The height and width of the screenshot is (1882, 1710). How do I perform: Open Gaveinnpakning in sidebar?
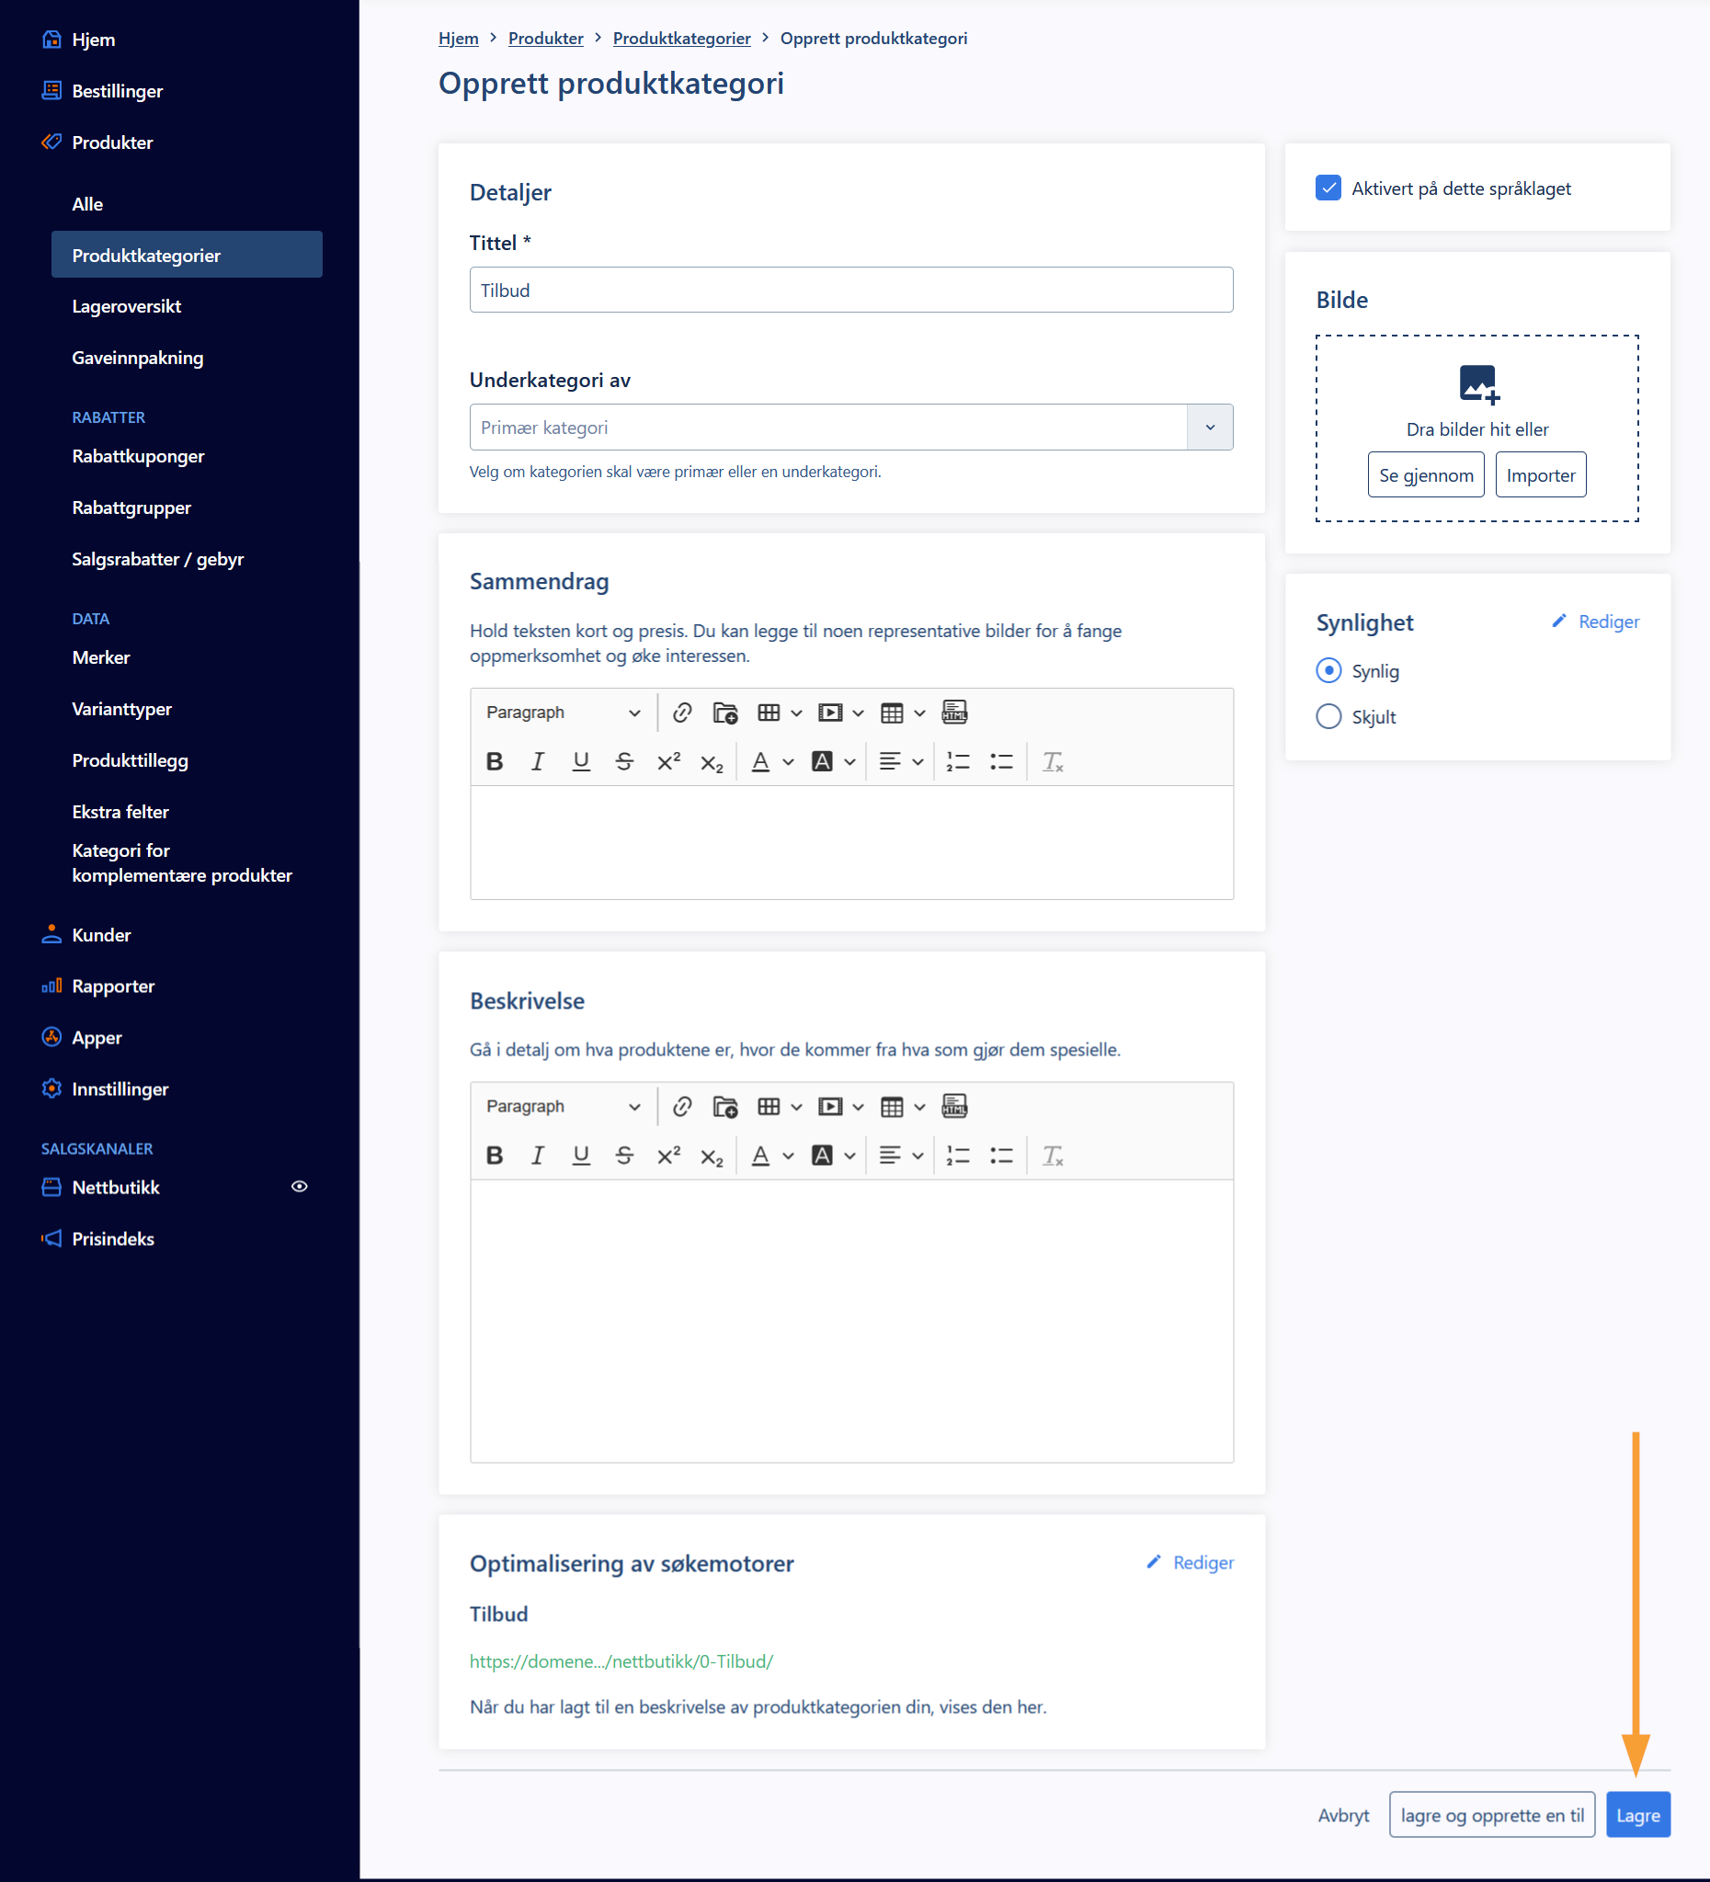pyautogui.click(x=137, y=358)
